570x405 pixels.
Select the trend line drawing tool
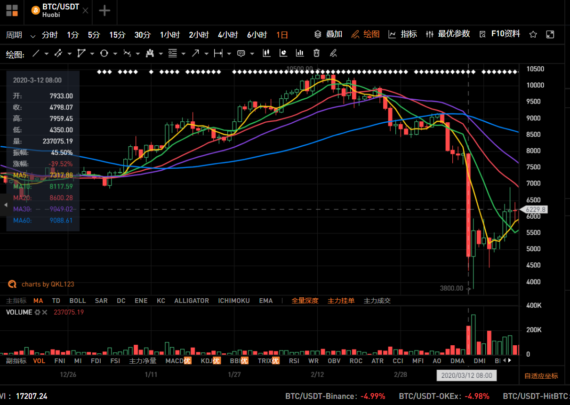point(36,53)
